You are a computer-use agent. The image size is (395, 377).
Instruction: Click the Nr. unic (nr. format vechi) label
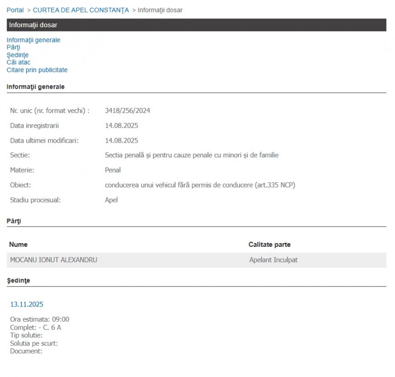(49, 110)
